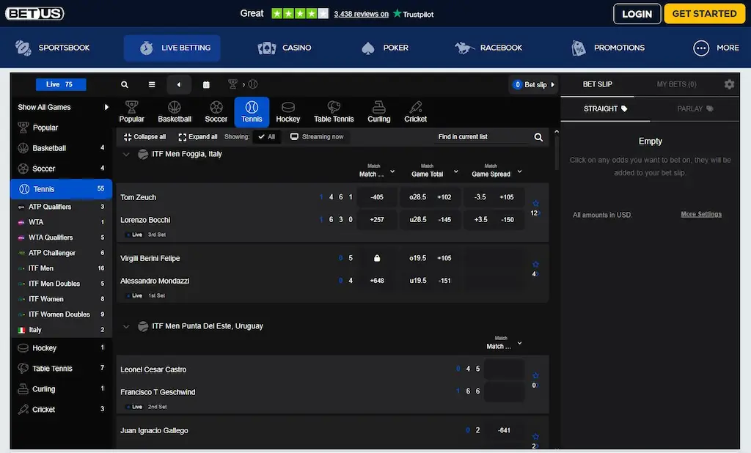751x453 pixels.
Task: Open the hamburger list menu icon
Action: tap(152, 85)
